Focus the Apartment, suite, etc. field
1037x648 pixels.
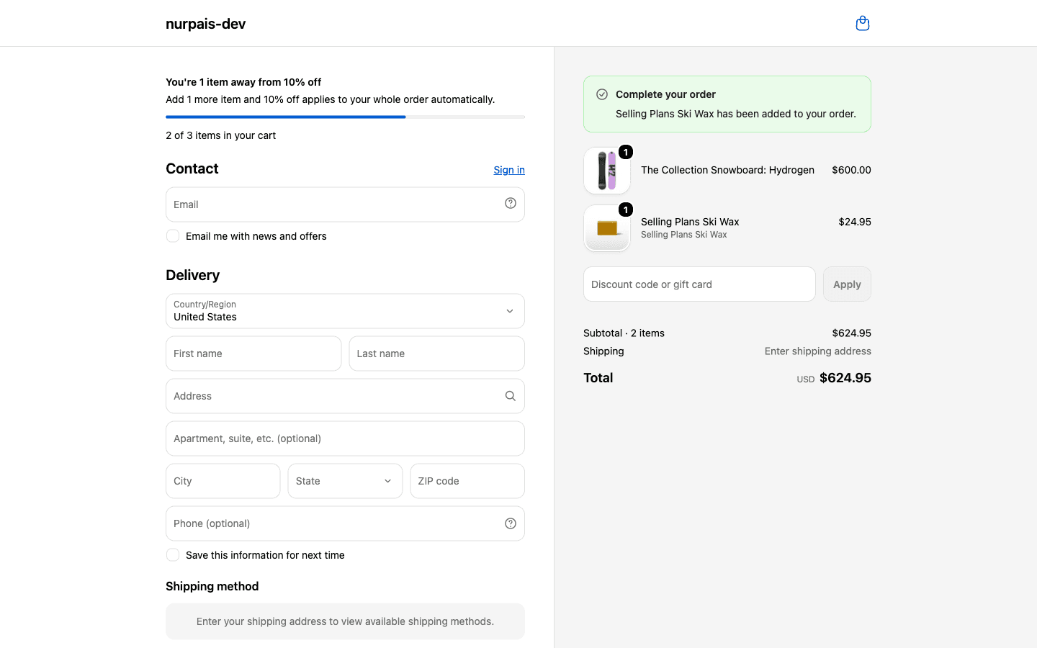[x=345, y=438]
